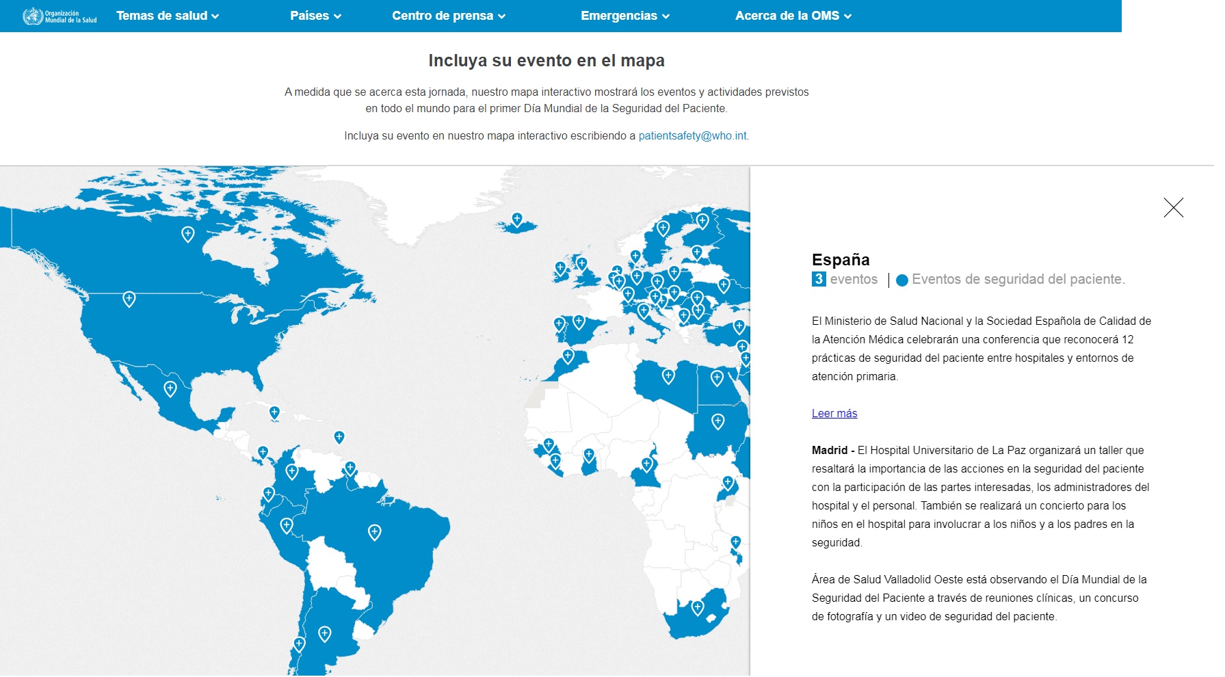Click the map pin on Canada
This screenshot has width=1225, height=677.
click(x=187, y=234)
